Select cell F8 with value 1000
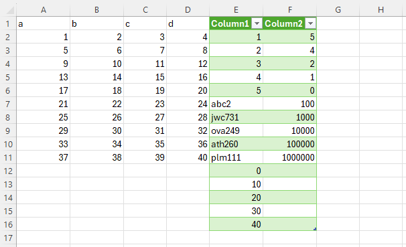The width and height of the screenshot is (406, 247). pos(289,117)
